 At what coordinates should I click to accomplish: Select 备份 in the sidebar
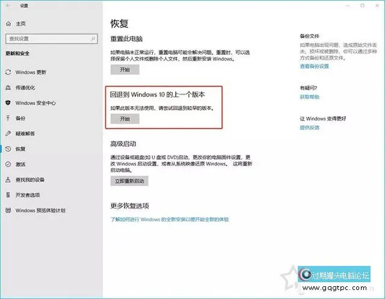pyautogui.click(x=20, y=118)
